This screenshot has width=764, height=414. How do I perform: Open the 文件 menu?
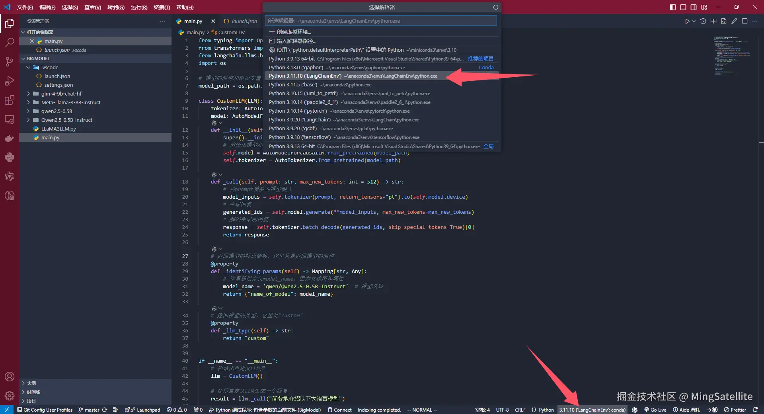[25, 7]
